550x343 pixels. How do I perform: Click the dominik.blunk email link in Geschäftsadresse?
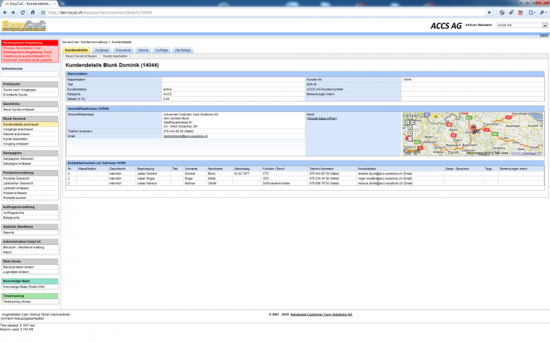pos(185,136)
